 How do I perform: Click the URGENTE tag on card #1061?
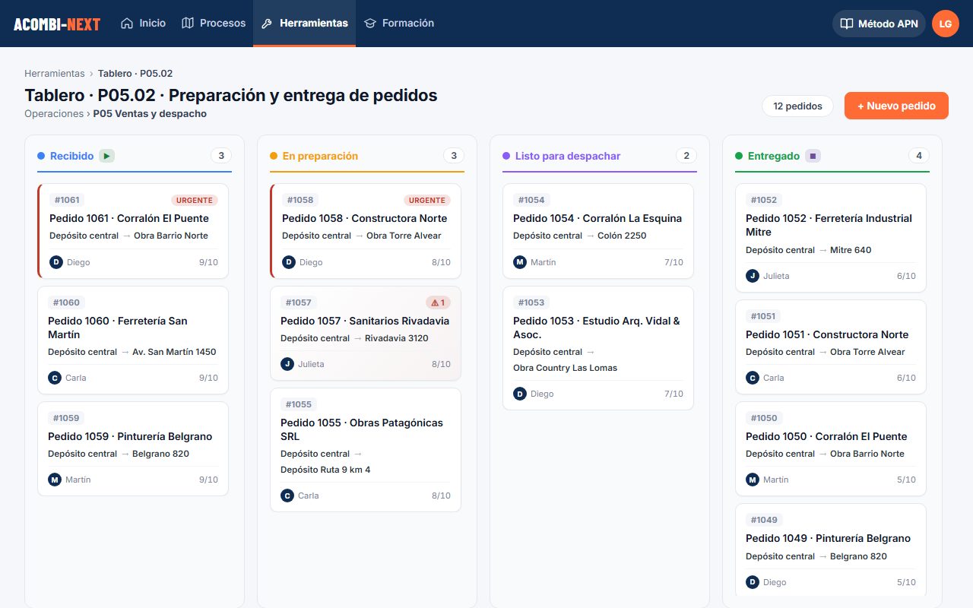tap(195, 201)
